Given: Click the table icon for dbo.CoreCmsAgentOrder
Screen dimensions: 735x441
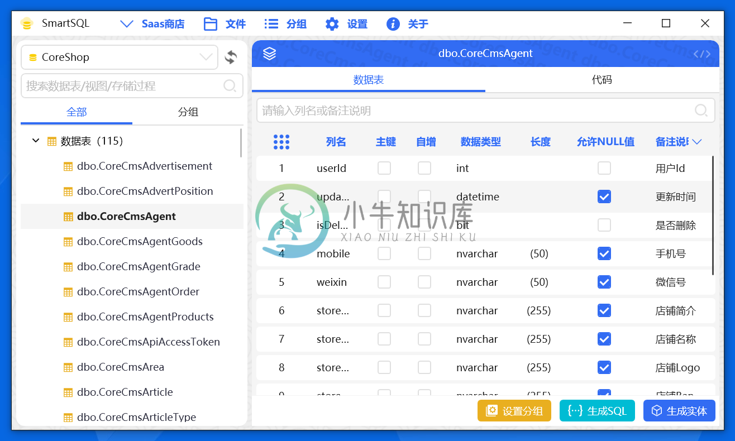Looking at the screenshot, I should click(68, 292).
